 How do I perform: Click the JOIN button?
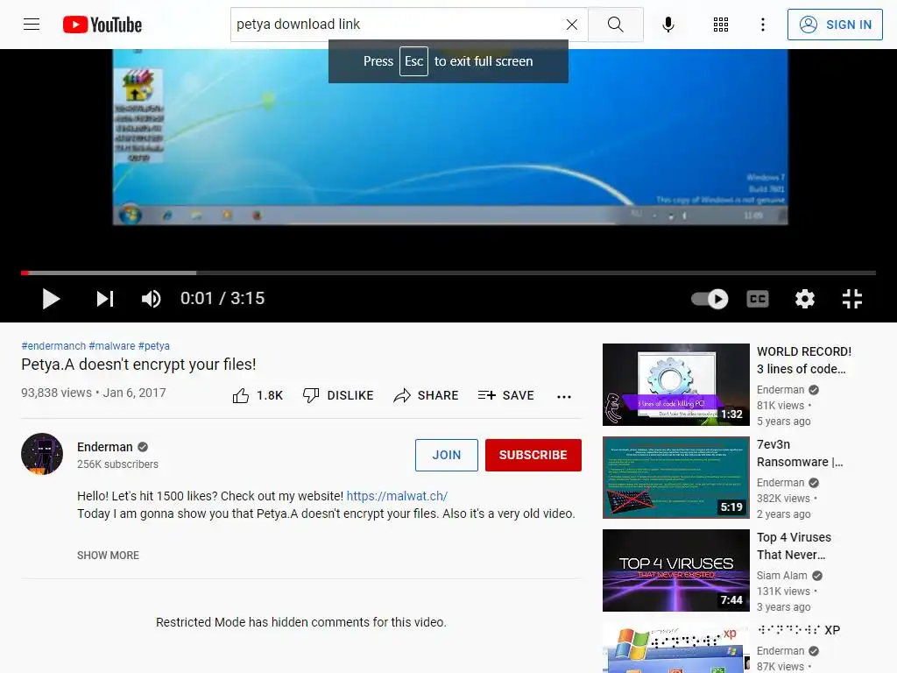[447, 455]
